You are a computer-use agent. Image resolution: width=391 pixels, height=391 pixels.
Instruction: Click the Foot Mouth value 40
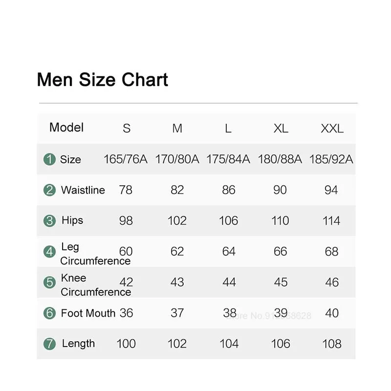(x=331, y=313)
